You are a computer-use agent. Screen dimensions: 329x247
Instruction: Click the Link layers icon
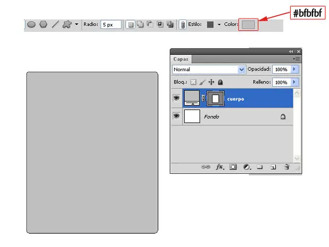206,167
